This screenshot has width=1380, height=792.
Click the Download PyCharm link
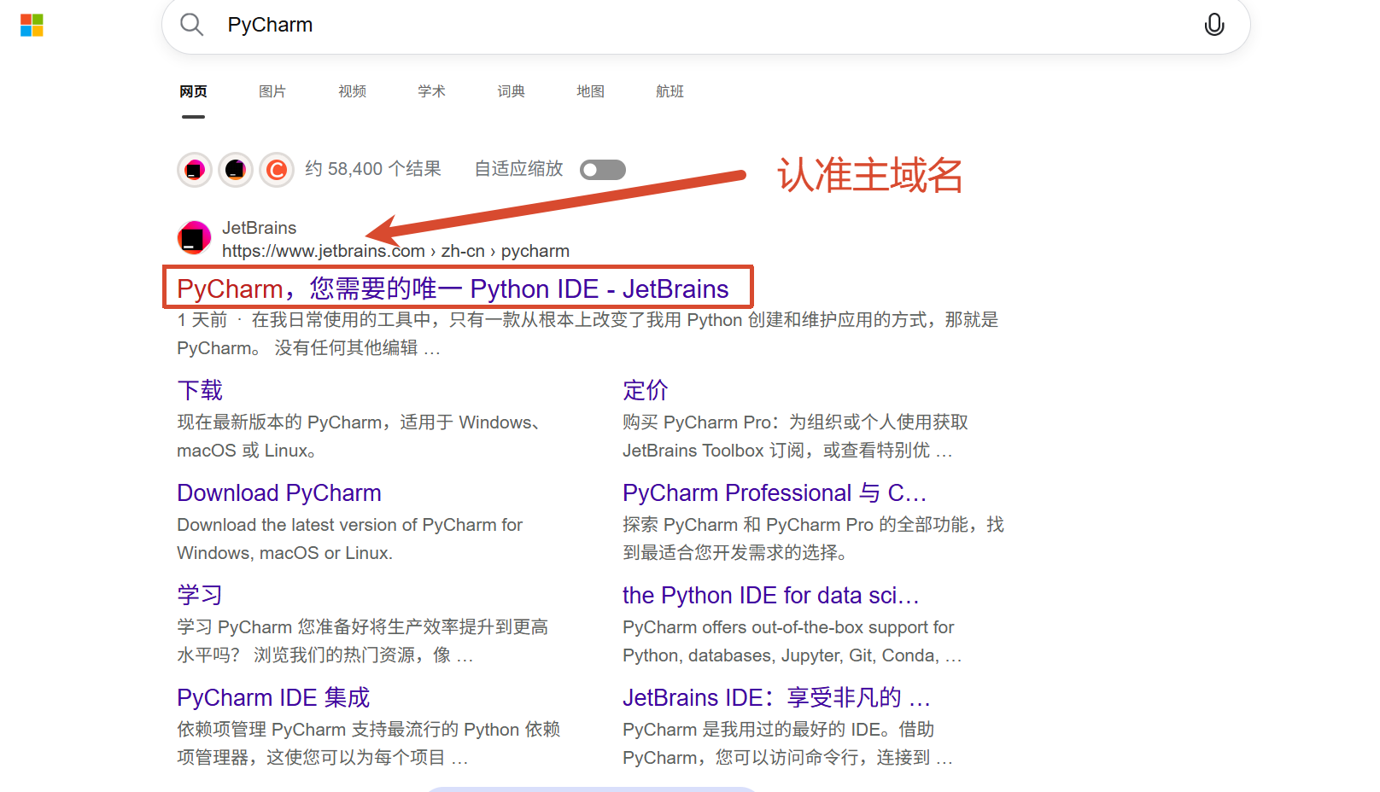(279, 492)
